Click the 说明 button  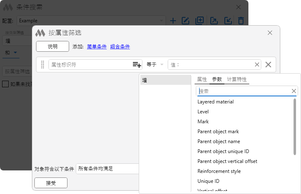(53, 47)
